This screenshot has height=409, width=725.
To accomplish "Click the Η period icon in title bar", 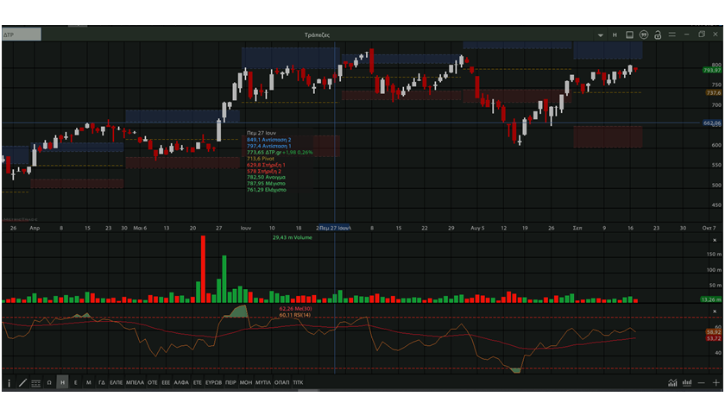I will click(x=615, y=35).
